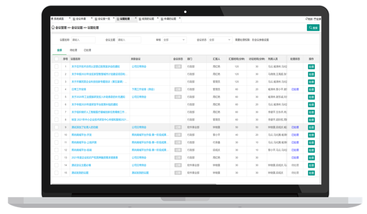The image size is (367, 214).
Task: Click the 搜索 search button
Action: pyautogui.click(x=313, y=28)
